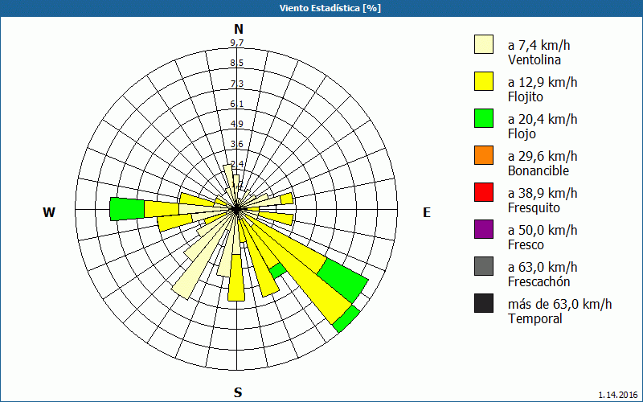Click the 'Viento Estadística [%]' title

click(330, 8)
